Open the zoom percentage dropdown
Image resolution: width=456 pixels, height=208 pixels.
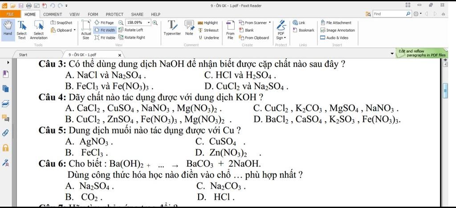[149, 23]
